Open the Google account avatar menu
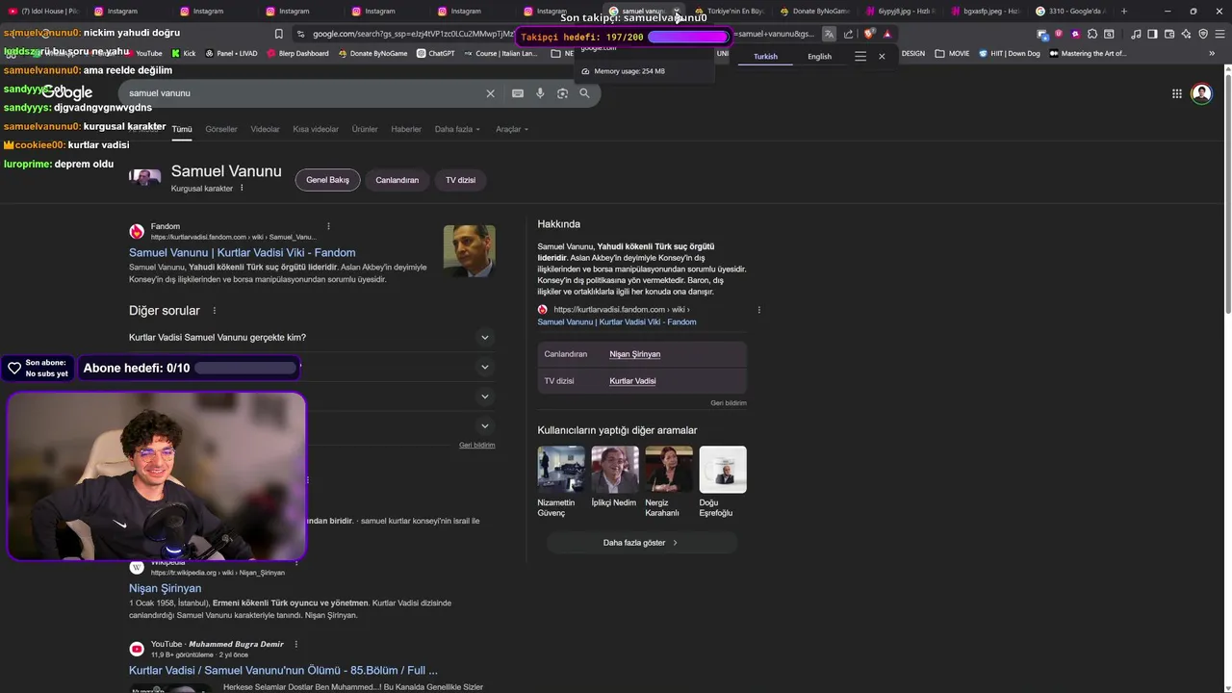This screenshot has width=1232, height=693. pyautogui.click(x=1201, y=93)
